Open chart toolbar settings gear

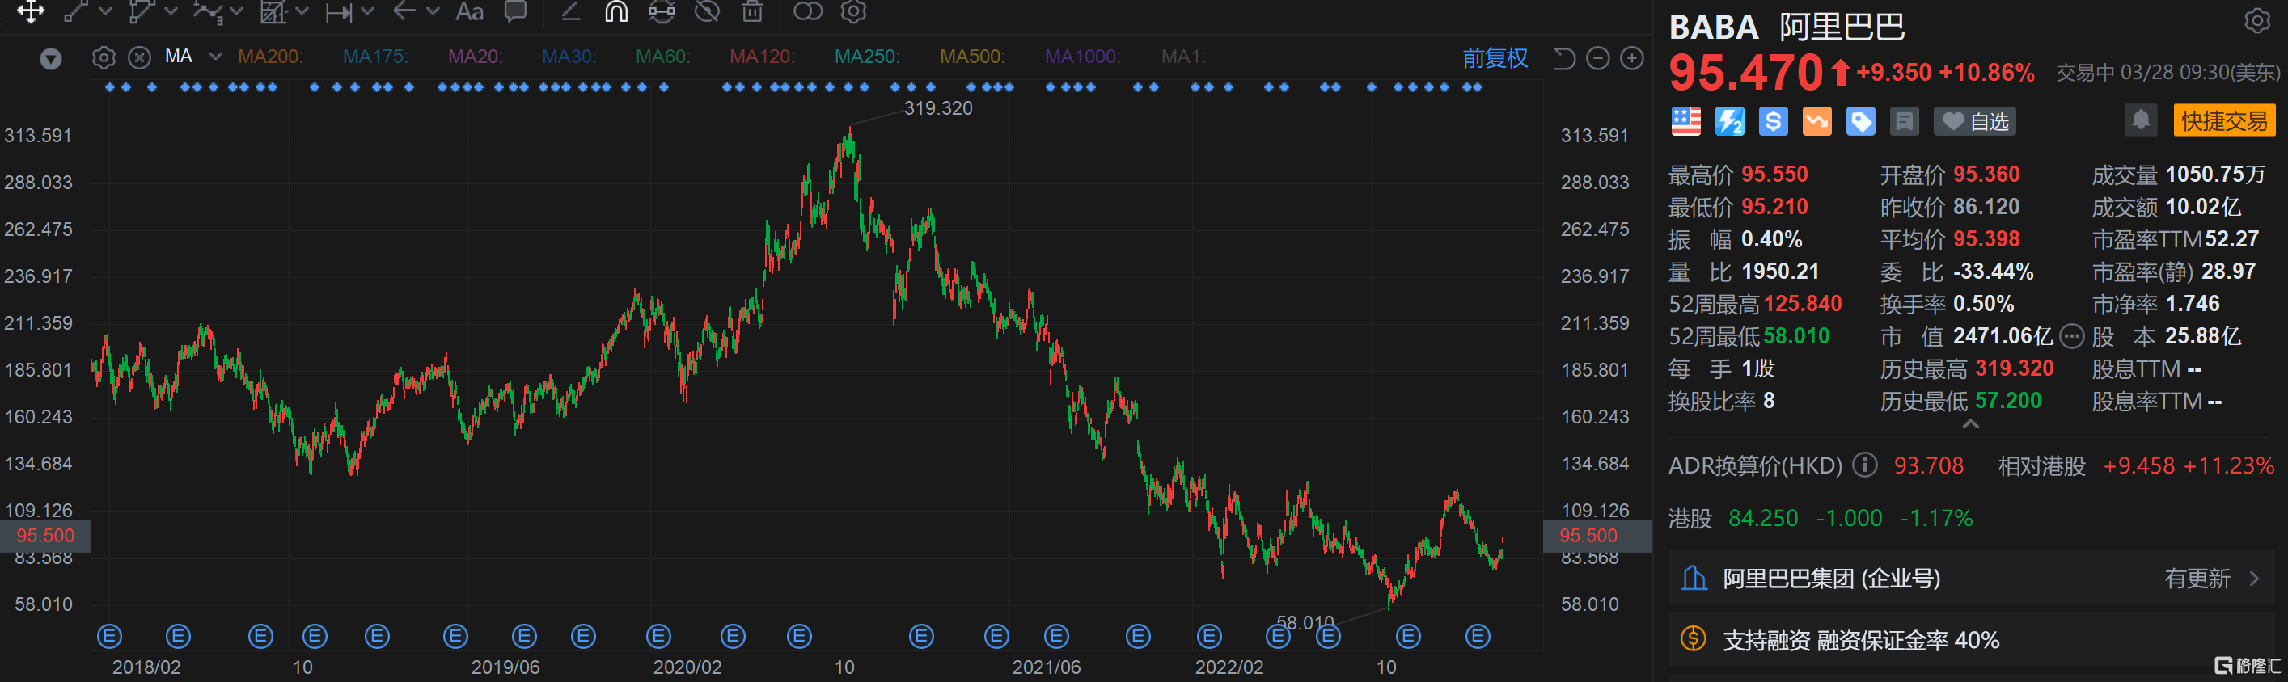[853, 11]
